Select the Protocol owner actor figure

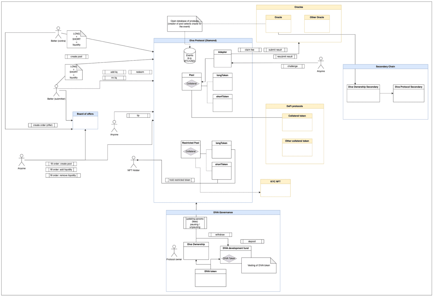point(174,251)
